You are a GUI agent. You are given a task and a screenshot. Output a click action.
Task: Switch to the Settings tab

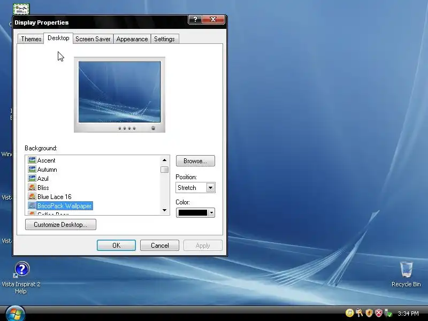coord(164,39)
